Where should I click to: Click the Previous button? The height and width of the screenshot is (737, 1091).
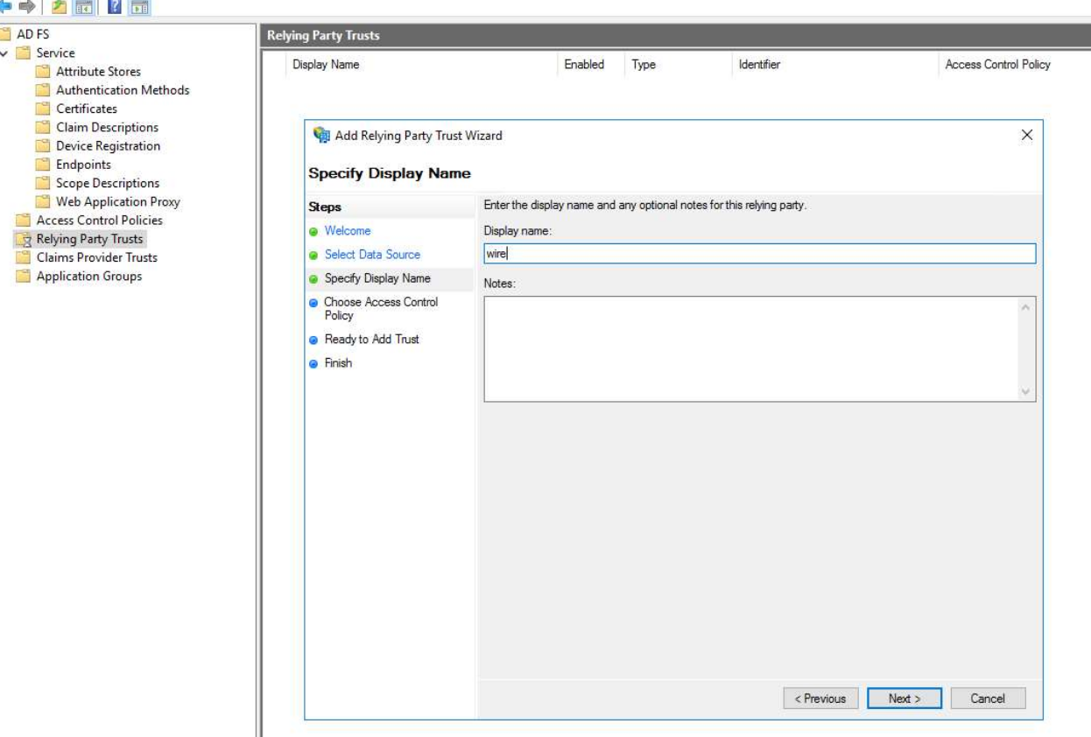tap(820, 698)
